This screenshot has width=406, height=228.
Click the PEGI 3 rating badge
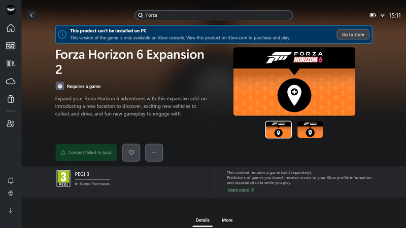63,178
